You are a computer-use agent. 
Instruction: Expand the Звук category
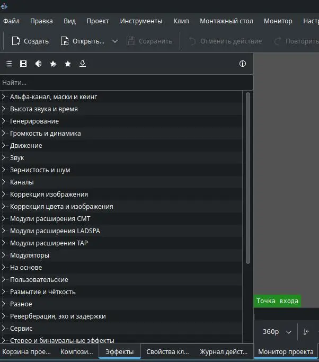click(4, 158)
